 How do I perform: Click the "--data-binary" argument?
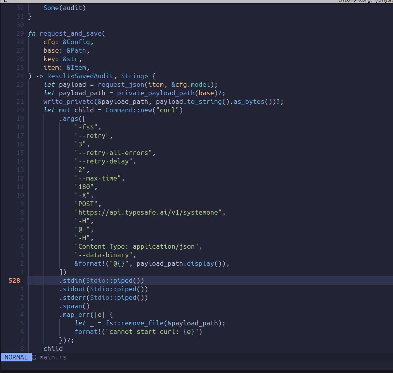click(103, 255)
